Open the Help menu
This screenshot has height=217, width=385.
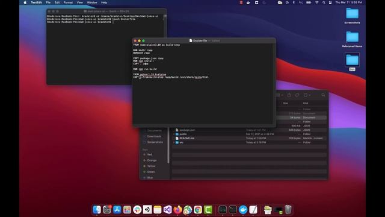point(104,2)
